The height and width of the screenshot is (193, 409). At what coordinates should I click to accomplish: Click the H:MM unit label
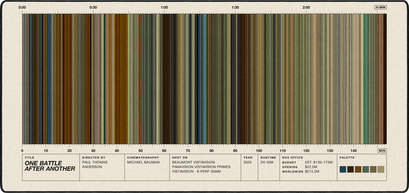coord(380,7)
